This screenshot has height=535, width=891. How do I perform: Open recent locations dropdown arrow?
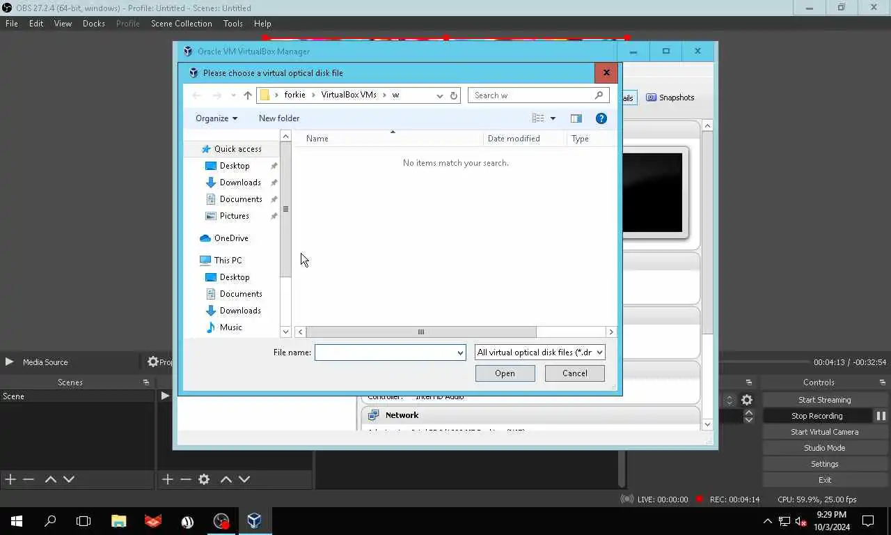(233, 95)
